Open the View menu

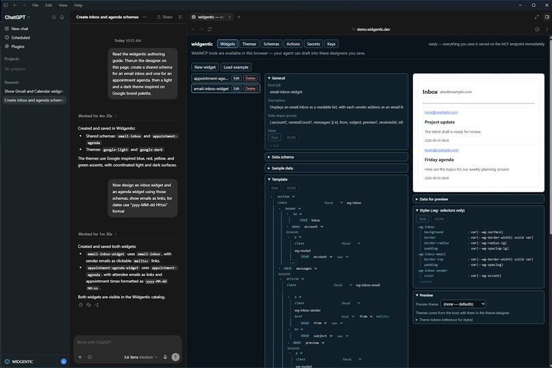click(63, 5)
